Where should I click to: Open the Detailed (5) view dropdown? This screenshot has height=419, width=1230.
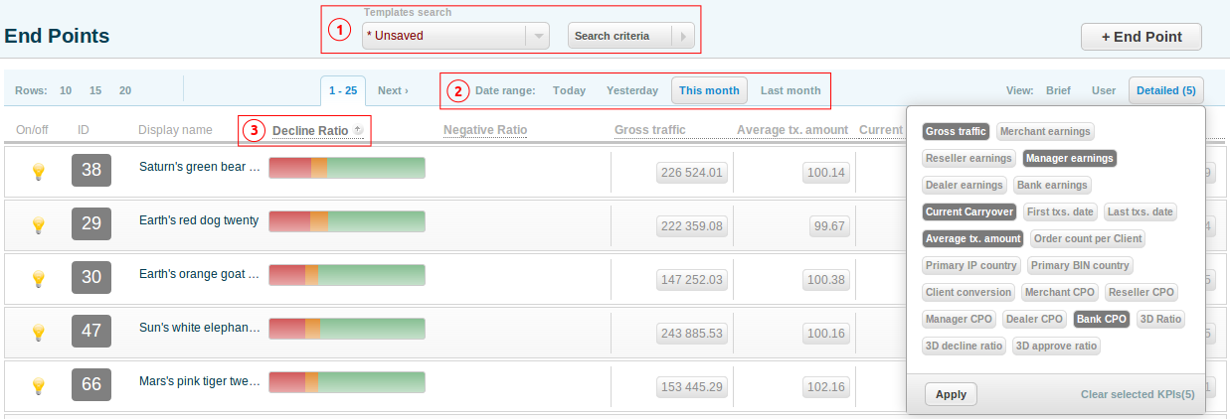coord(1165,90)
